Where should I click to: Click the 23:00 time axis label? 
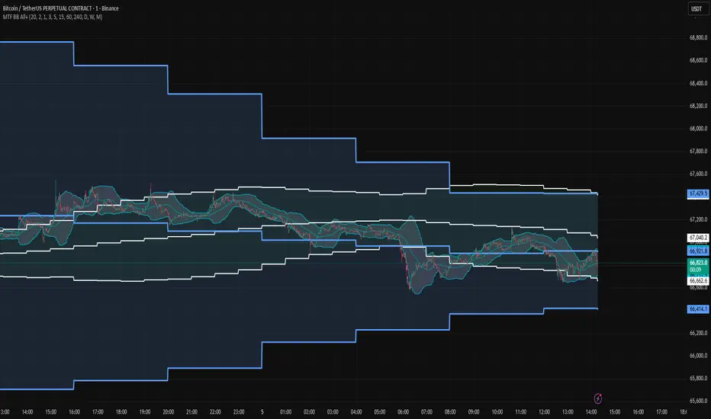click(x=239, y=412)
